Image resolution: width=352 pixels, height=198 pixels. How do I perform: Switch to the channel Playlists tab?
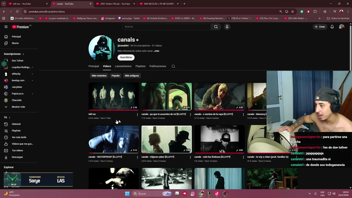[141, 66]
